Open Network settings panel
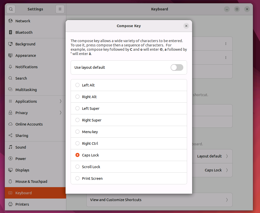 35,21
